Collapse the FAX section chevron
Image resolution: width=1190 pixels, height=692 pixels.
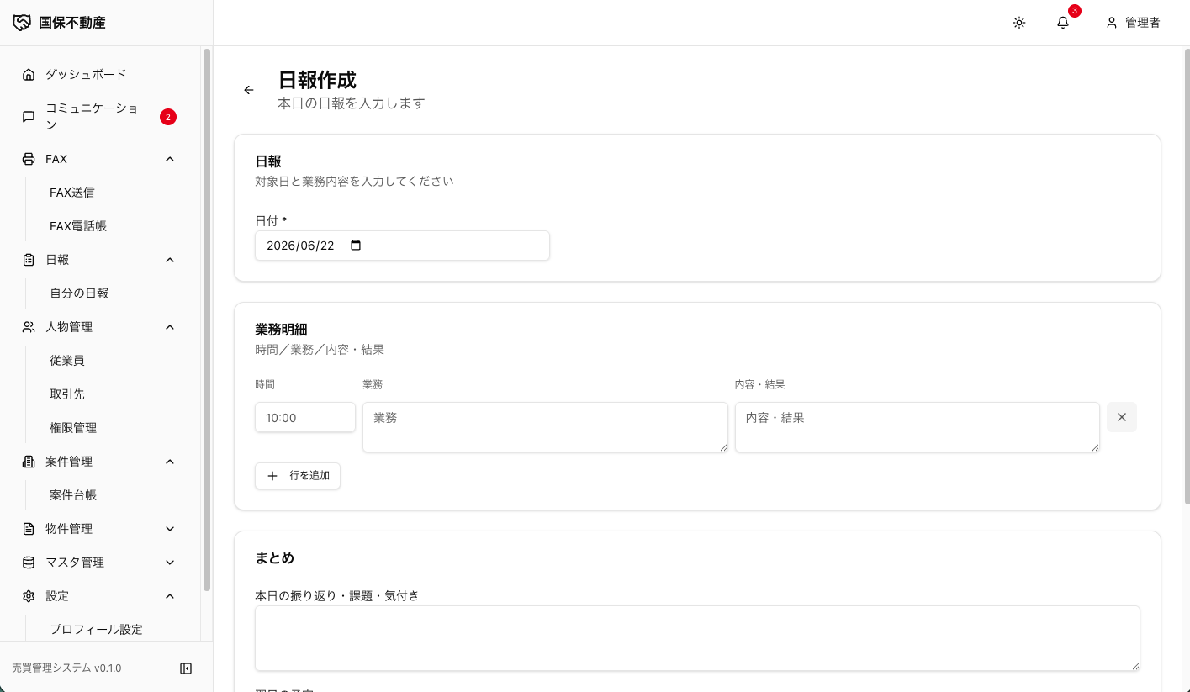tap(170, 159)
